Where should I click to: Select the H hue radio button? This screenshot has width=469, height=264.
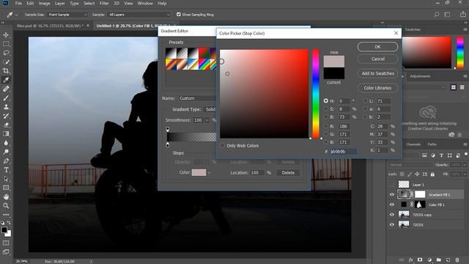point(325,101)
